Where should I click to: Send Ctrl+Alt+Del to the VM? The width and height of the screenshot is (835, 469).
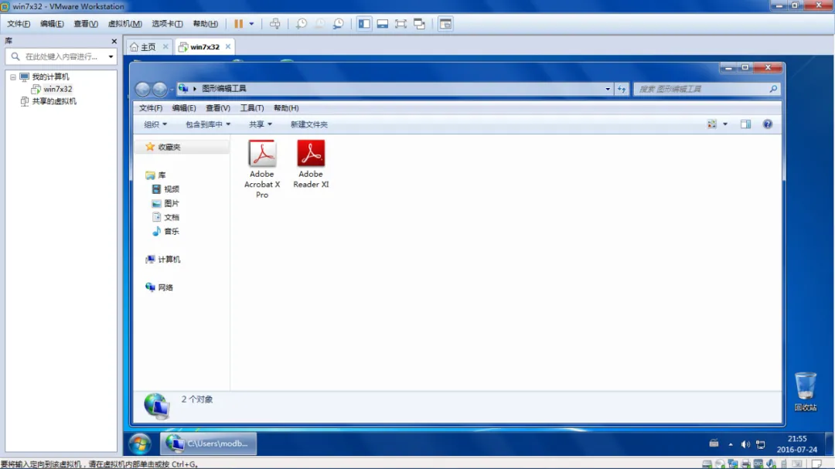coord(274,23)
